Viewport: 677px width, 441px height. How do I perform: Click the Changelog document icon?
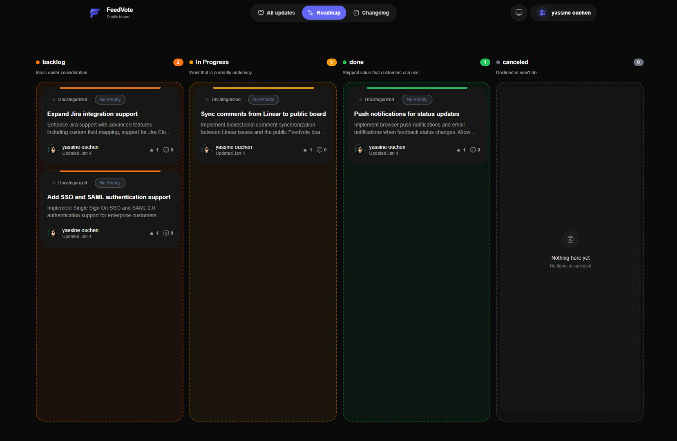click(x=355, y=13)
